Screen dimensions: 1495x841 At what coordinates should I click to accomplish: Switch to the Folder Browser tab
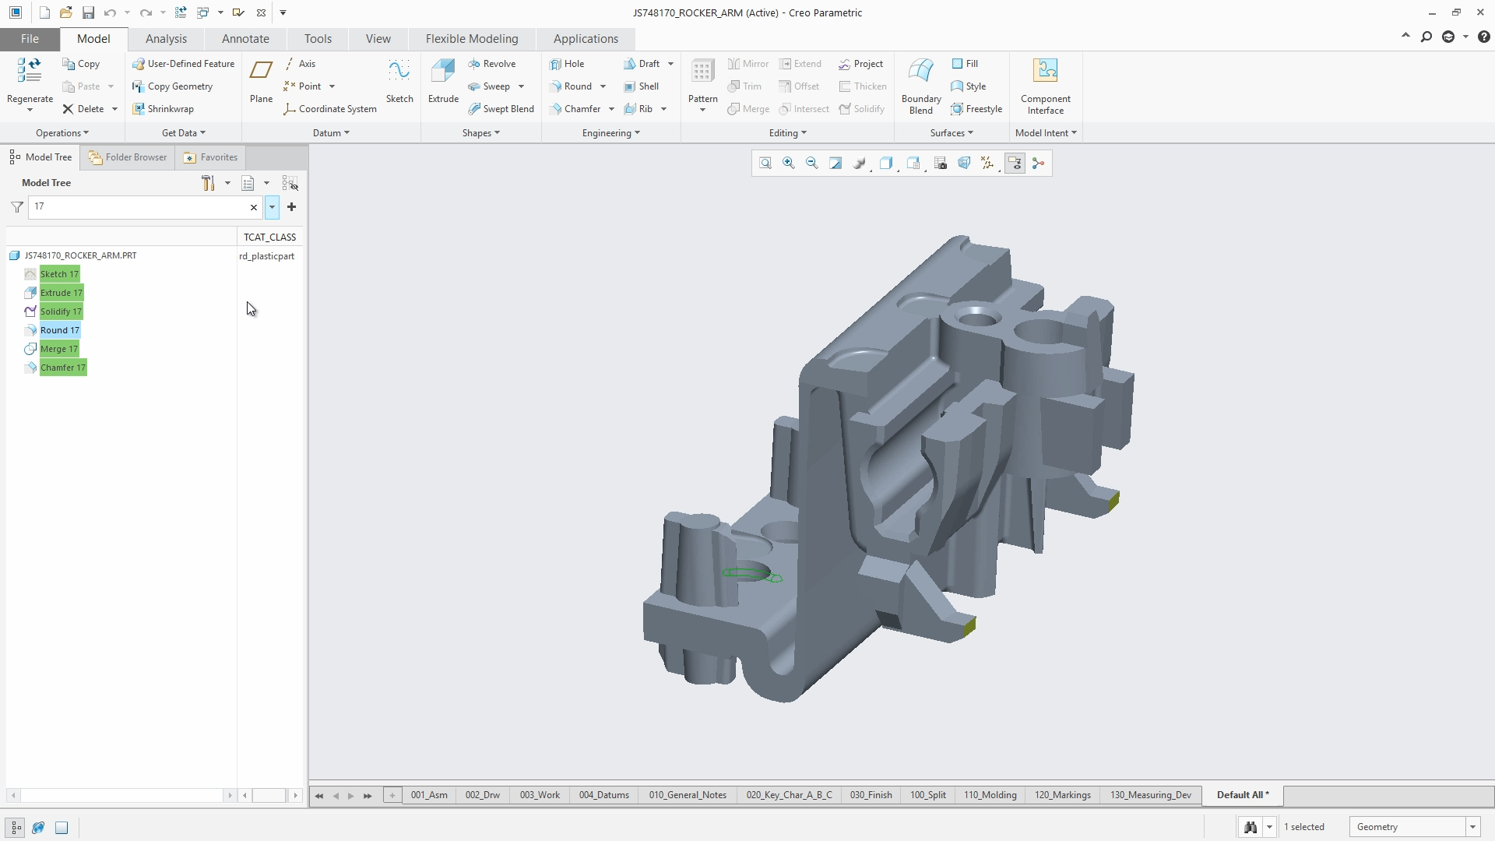pyautogui.click(x=128, y=157)
